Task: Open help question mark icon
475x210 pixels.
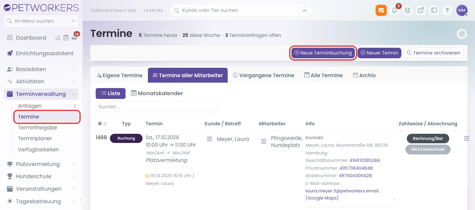Action: (x=447, y=10)
